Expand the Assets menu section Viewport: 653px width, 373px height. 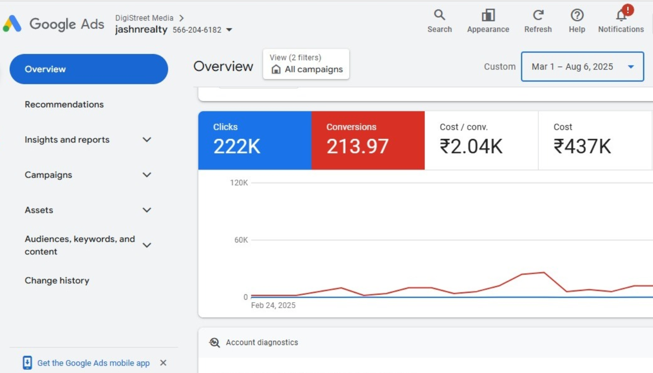coord(147,210)
